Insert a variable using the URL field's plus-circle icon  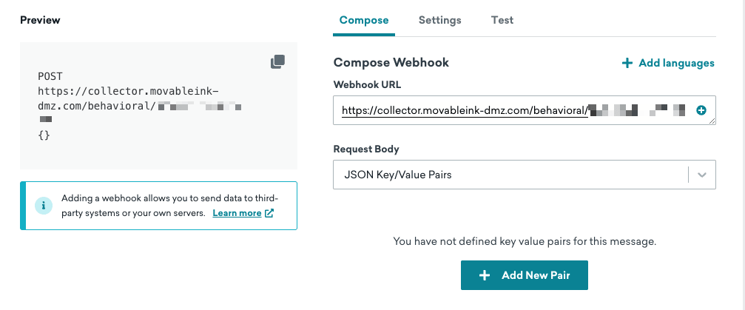pyautogui.click(x=701, y=110)
